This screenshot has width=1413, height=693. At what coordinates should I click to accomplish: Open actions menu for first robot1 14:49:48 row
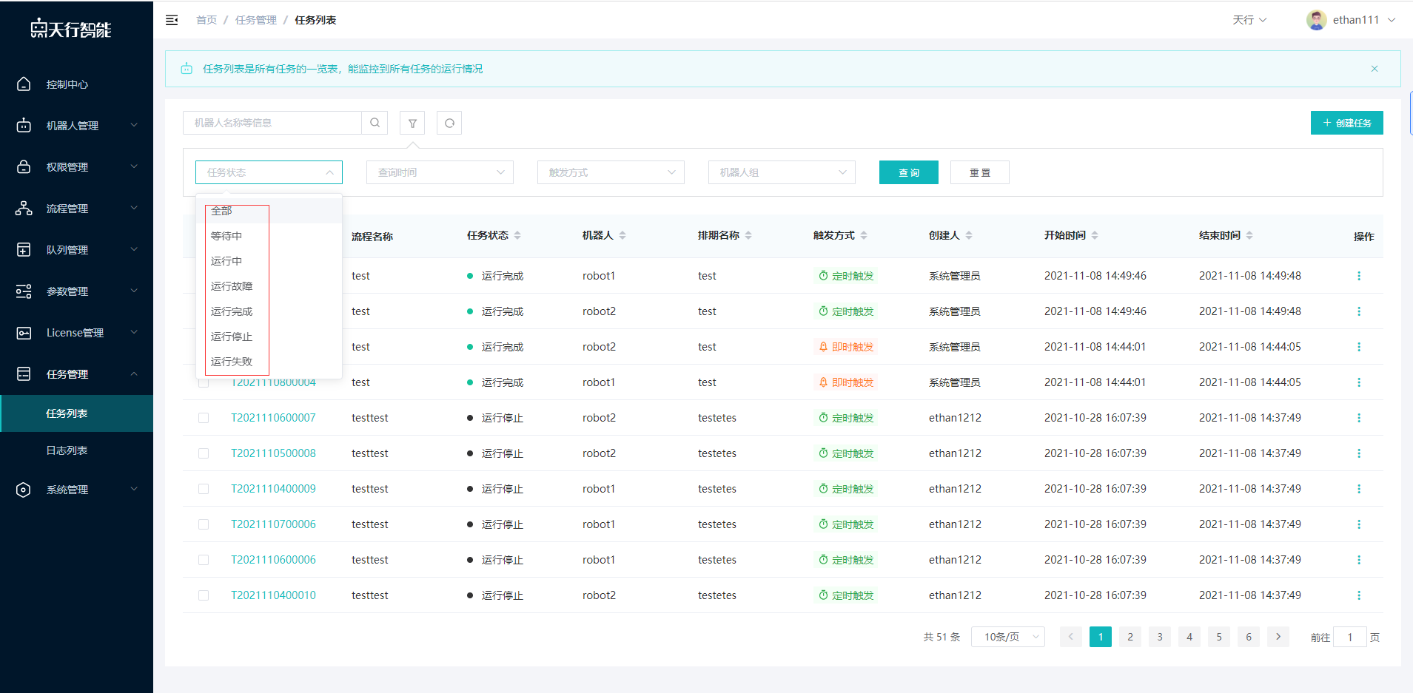click(1359, 276)
